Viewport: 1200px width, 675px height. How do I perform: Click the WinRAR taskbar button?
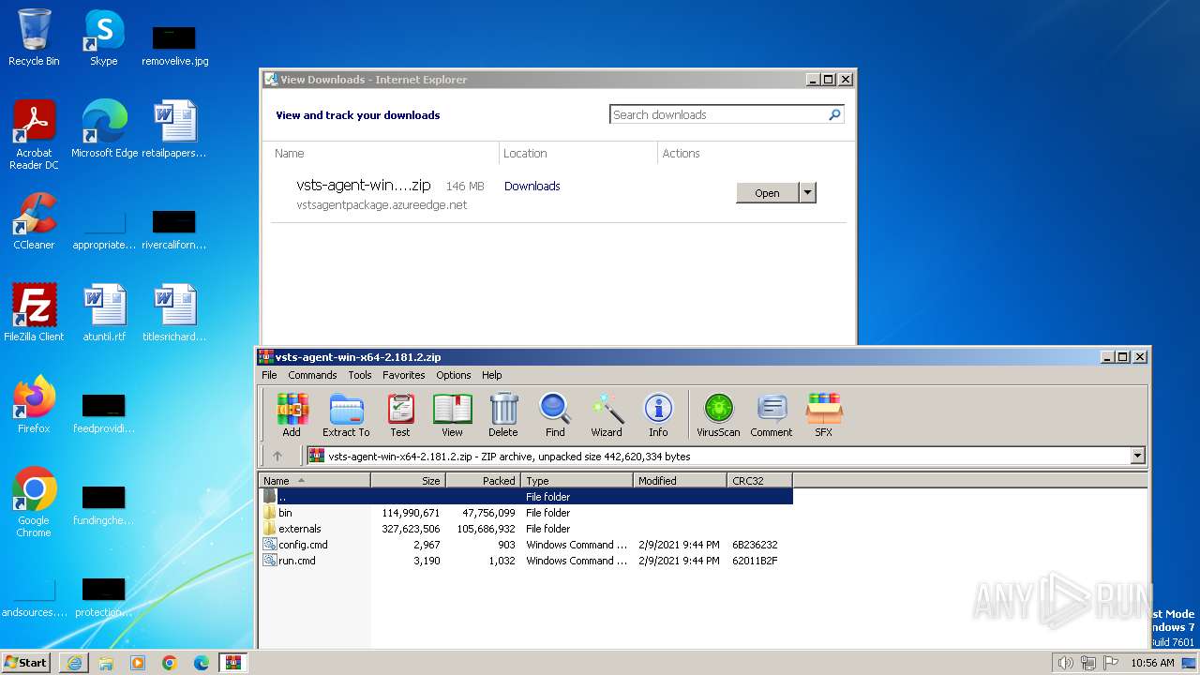point(232,663)
